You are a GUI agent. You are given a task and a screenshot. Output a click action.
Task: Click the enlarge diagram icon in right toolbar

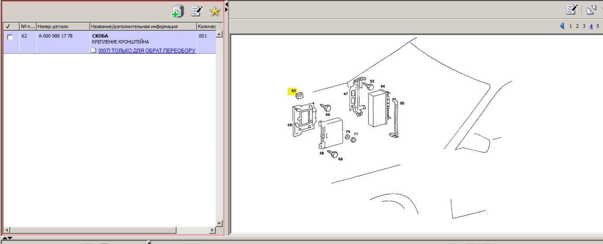[591, 10]
